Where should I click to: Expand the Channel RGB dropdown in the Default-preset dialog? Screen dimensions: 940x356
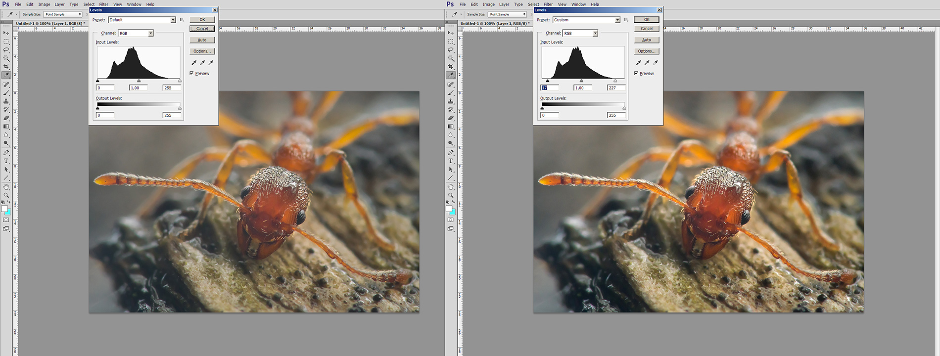pyautogui.click(x=136, y=33)
